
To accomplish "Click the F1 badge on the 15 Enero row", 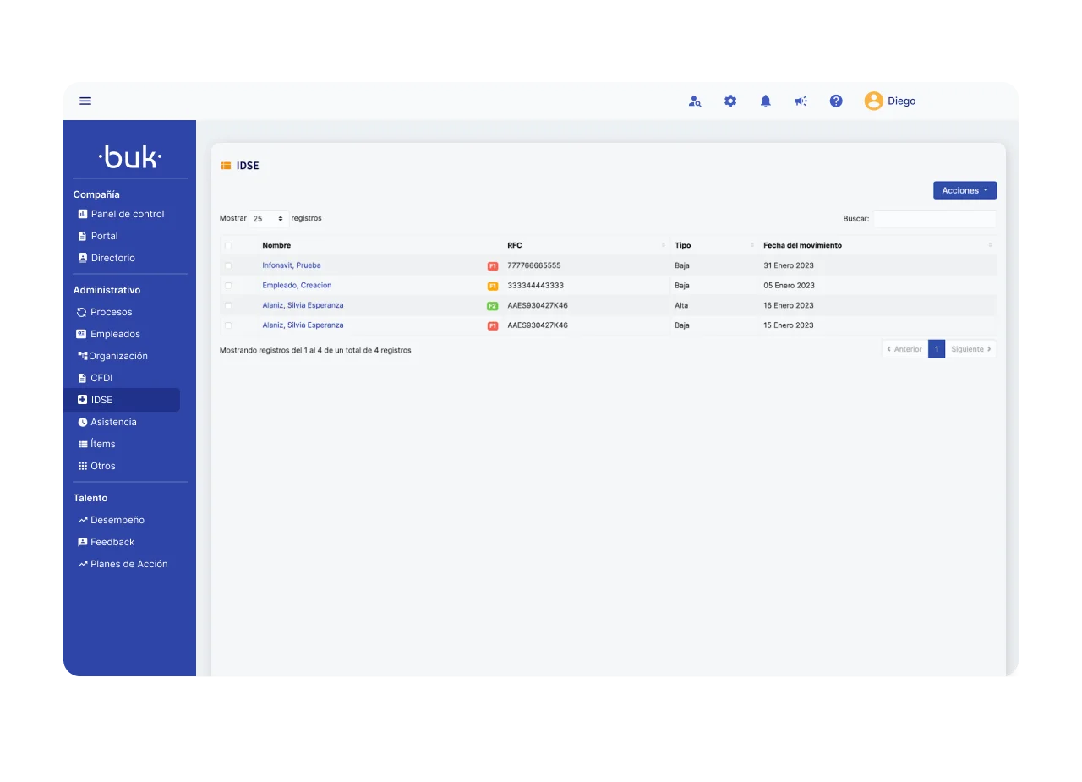I will (x=493, y=325).
